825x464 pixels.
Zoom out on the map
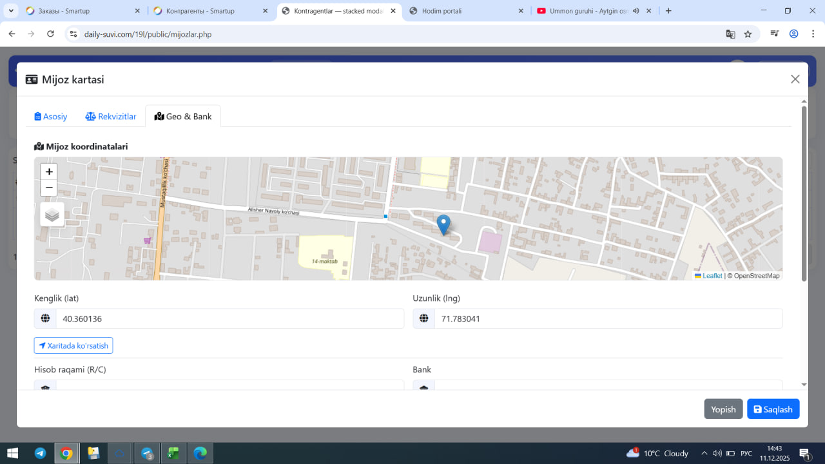point(49,188)
